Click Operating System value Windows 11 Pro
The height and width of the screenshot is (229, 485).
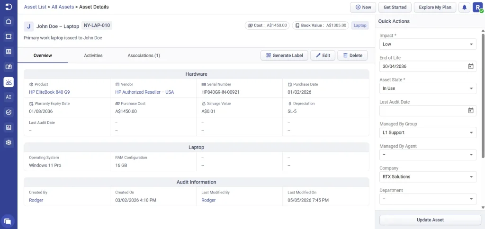(x=45, y=165)
